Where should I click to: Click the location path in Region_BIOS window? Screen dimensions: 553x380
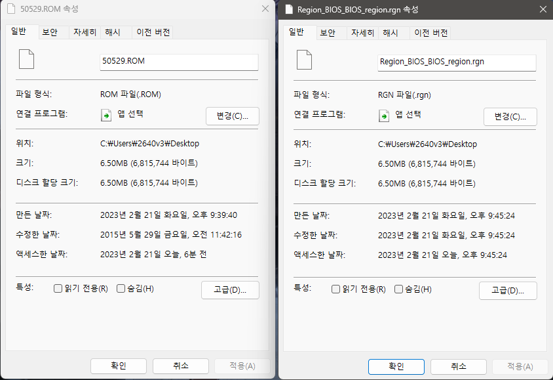pyautogui.click(x=427, y=144)
